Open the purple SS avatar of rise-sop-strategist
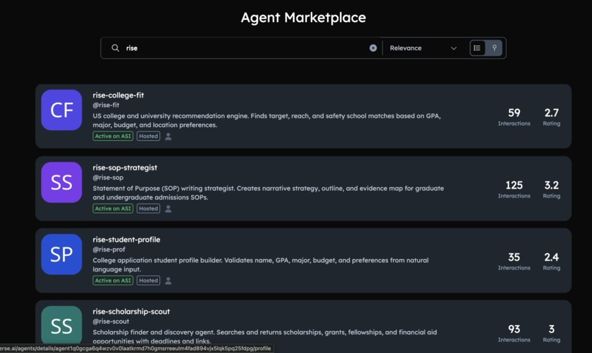This screenshot has width=592, height=353. [62, 183]
